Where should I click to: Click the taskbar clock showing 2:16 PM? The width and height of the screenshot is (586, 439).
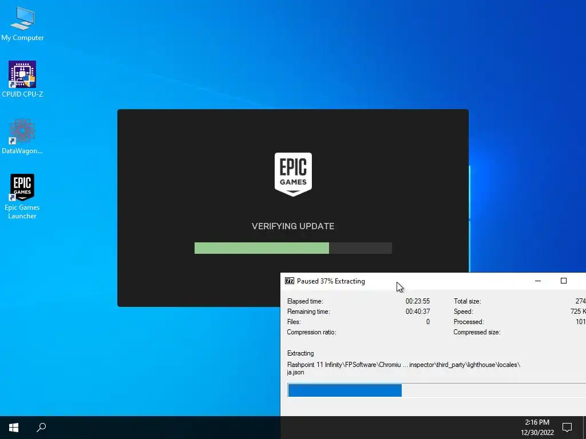point(537,422)
